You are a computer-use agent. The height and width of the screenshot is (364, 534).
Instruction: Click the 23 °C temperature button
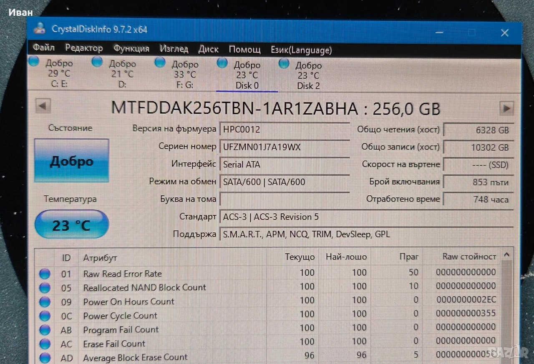click(71, 225)
